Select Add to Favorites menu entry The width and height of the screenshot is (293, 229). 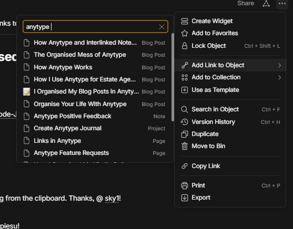230,33
